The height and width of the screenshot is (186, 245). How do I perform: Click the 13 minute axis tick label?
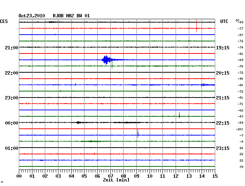tap(189, 176)
